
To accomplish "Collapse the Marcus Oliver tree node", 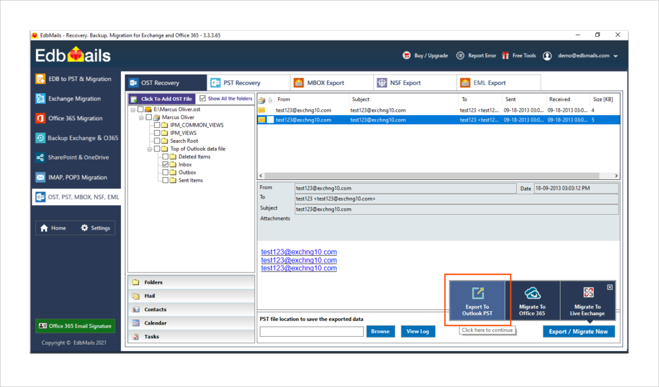I will click(141, 118).
